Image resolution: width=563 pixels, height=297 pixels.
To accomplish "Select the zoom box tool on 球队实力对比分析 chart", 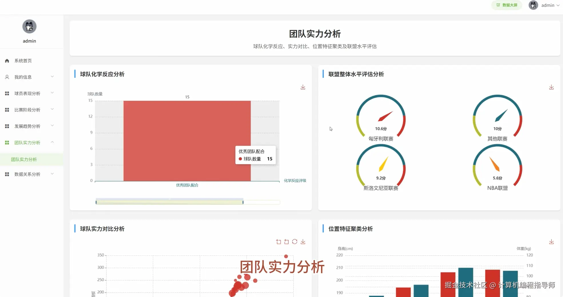I will click(278, 242).
